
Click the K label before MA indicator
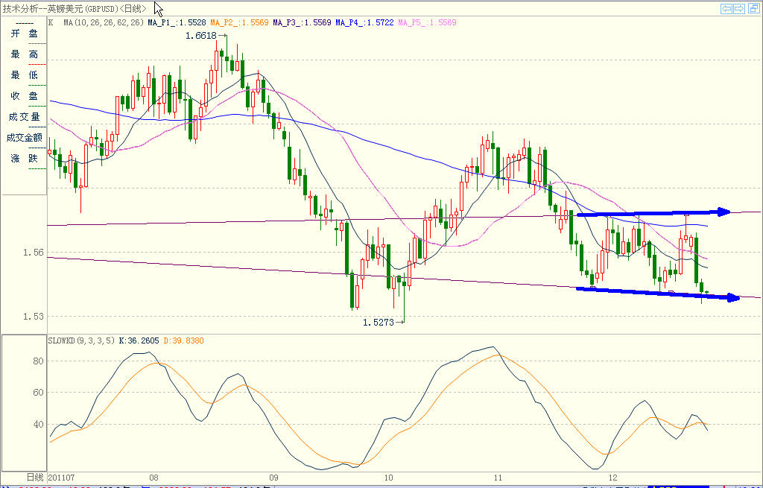(x=51, y=22)
